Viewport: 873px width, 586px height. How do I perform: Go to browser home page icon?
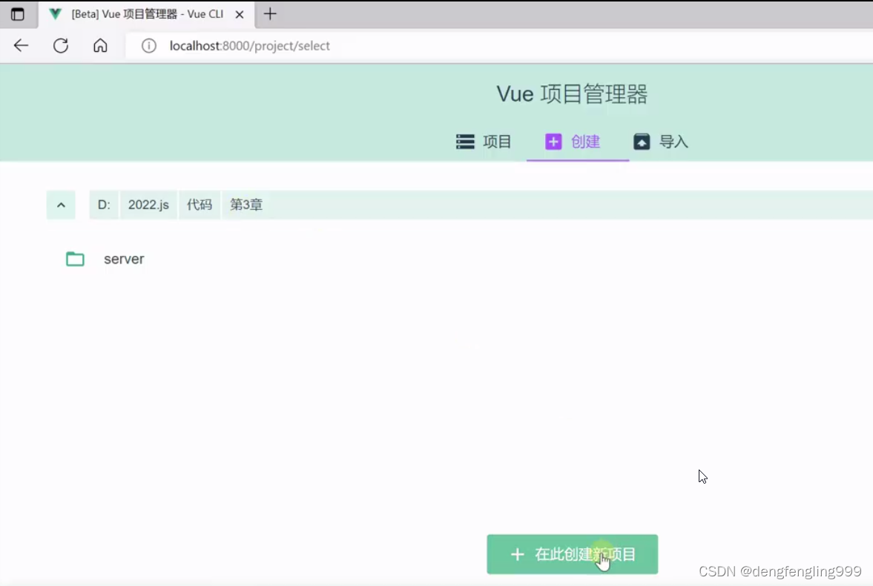point(100,46)
